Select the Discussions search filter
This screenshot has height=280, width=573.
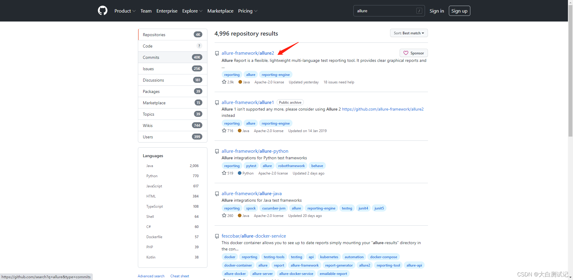pyautogui.click(x=172, y=80)
